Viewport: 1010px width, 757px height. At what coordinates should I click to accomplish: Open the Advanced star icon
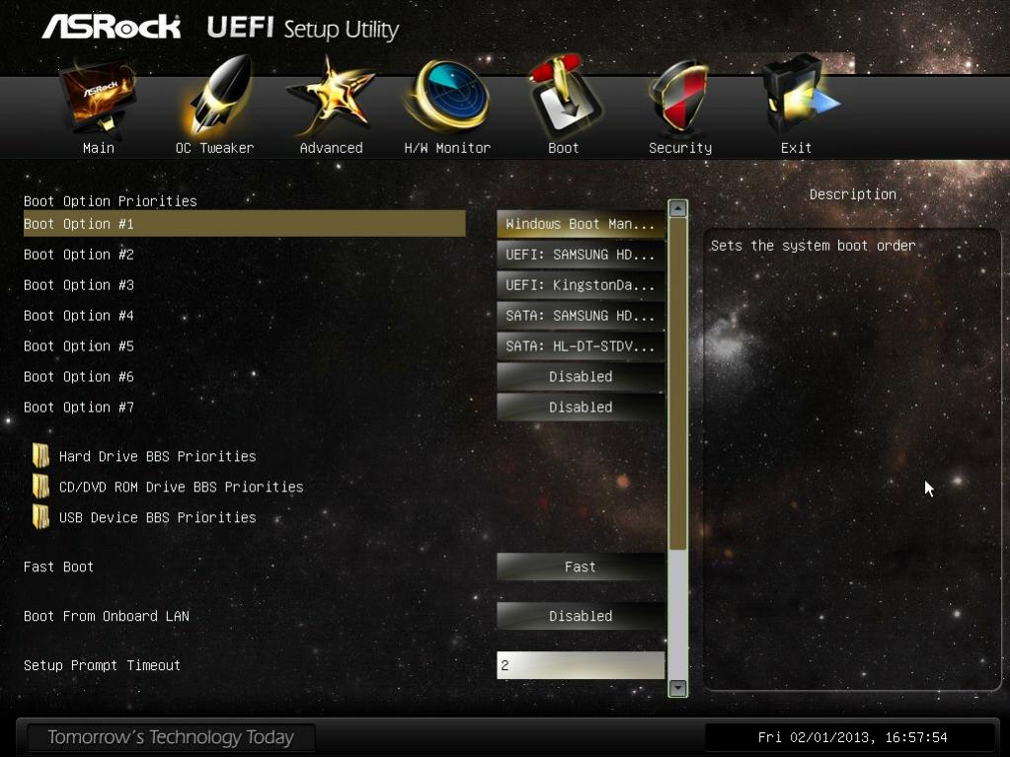tap(331, 97)
